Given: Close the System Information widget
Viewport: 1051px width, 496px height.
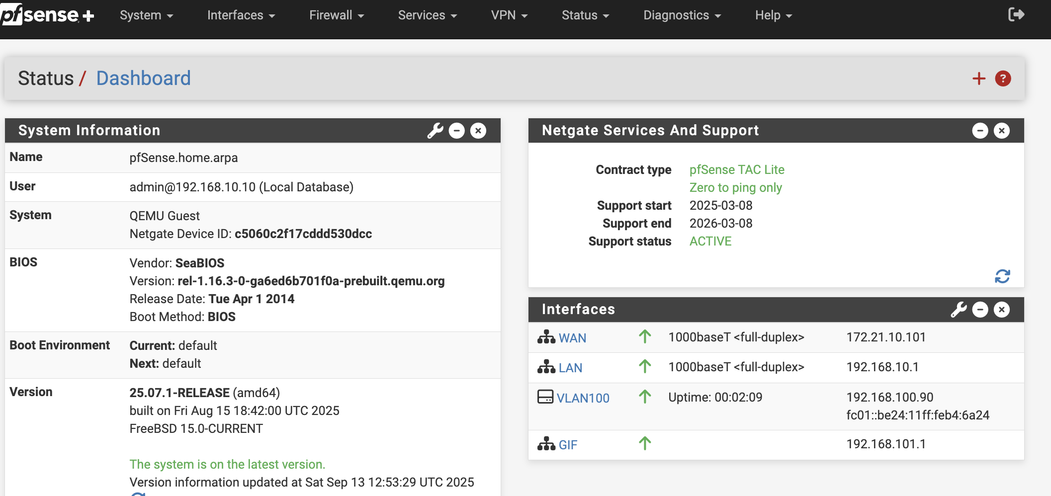Looking at the screenshot, I should [478, 131].
